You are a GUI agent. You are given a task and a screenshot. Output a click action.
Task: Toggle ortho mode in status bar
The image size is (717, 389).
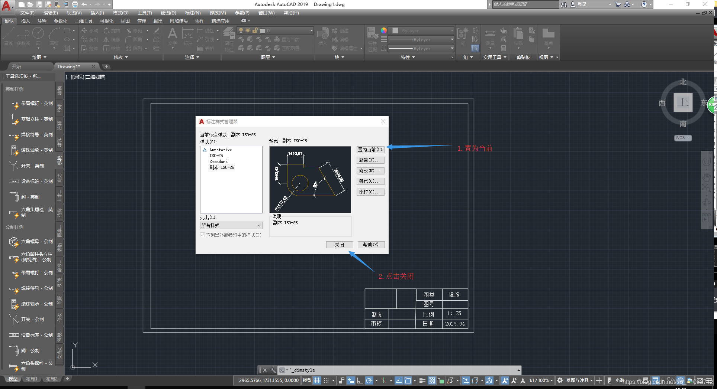tap(360, 380)
